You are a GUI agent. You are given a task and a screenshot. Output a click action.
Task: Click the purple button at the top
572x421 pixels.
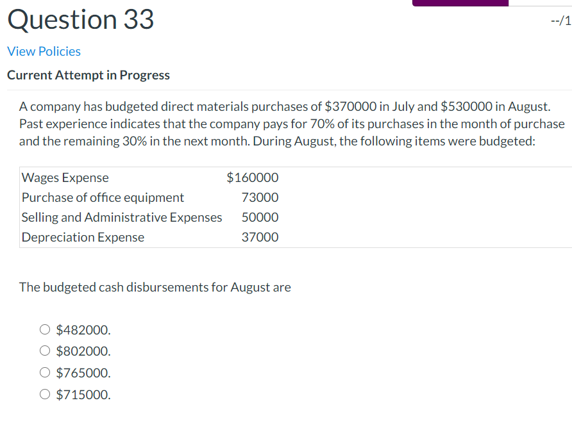click(x=460, y=3)
